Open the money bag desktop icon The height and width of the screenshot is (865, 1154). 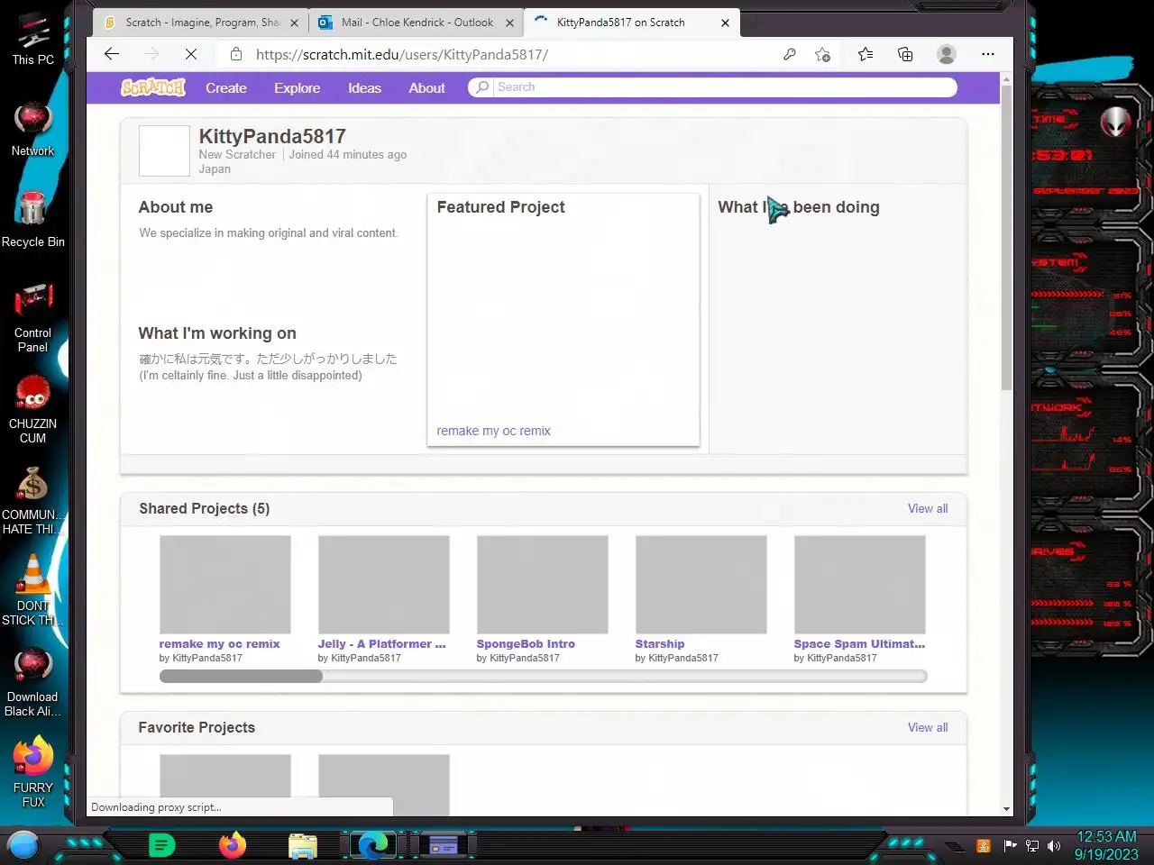[33, 500]
